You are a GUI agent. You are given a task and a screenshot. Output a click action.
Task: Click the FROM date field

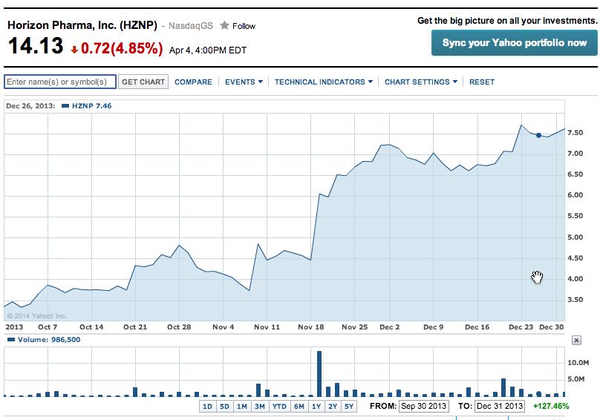423,406
